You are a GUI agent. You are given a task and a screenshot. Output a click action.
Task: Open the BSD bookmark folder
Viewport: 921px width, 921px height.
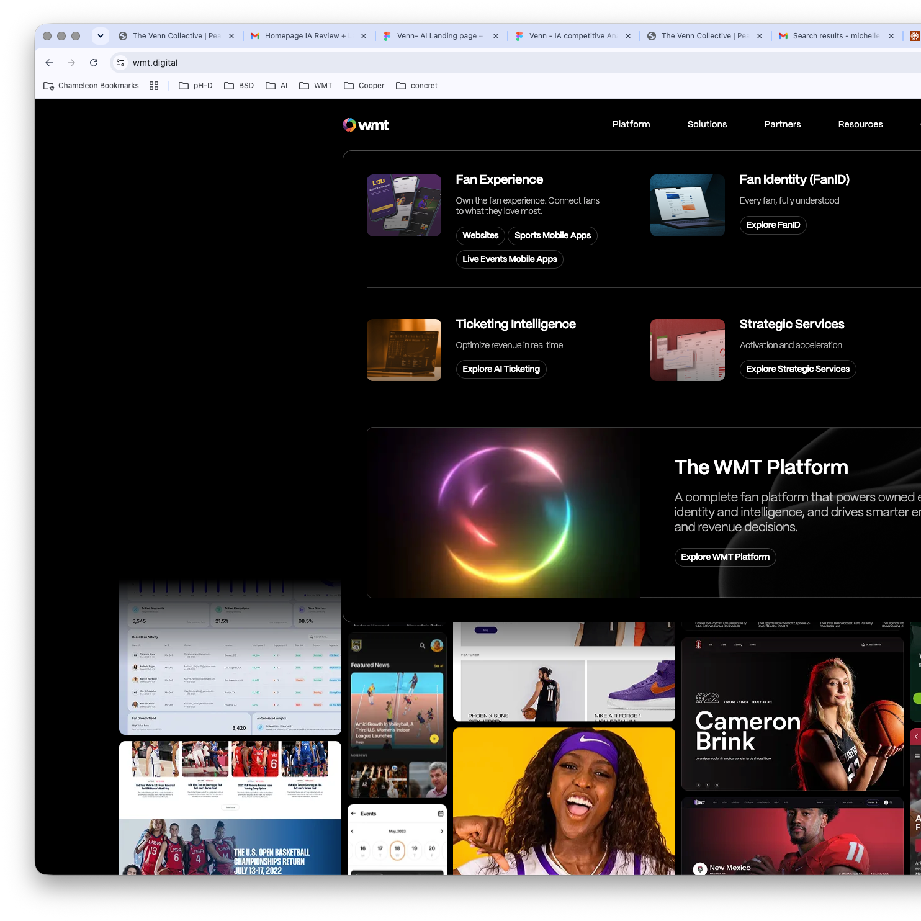coord(239,86)
